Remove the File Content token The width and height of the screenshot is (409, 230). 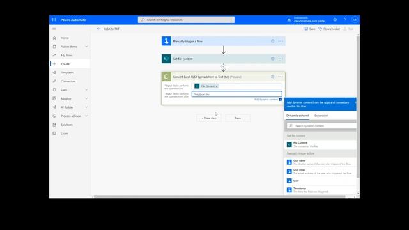pyautogui.click(x=217, y=86)
